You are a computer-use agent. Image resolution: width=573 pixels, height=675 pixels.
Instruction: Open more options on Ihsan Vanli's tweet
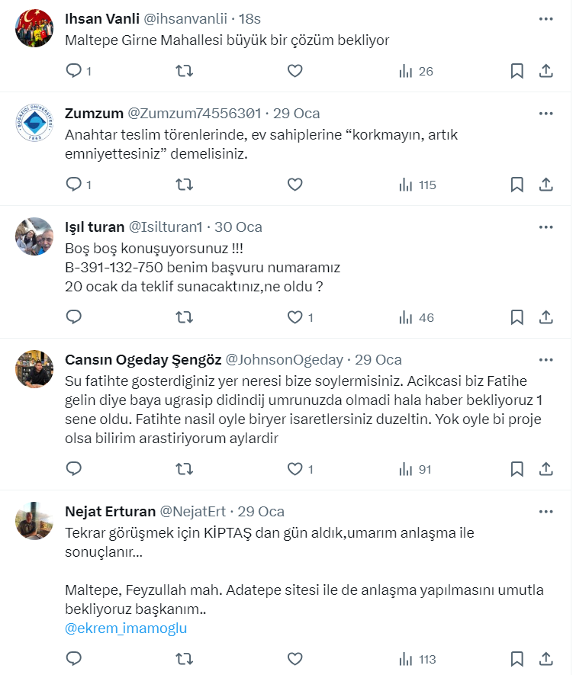pyautogui.click(x=546, y=18)
